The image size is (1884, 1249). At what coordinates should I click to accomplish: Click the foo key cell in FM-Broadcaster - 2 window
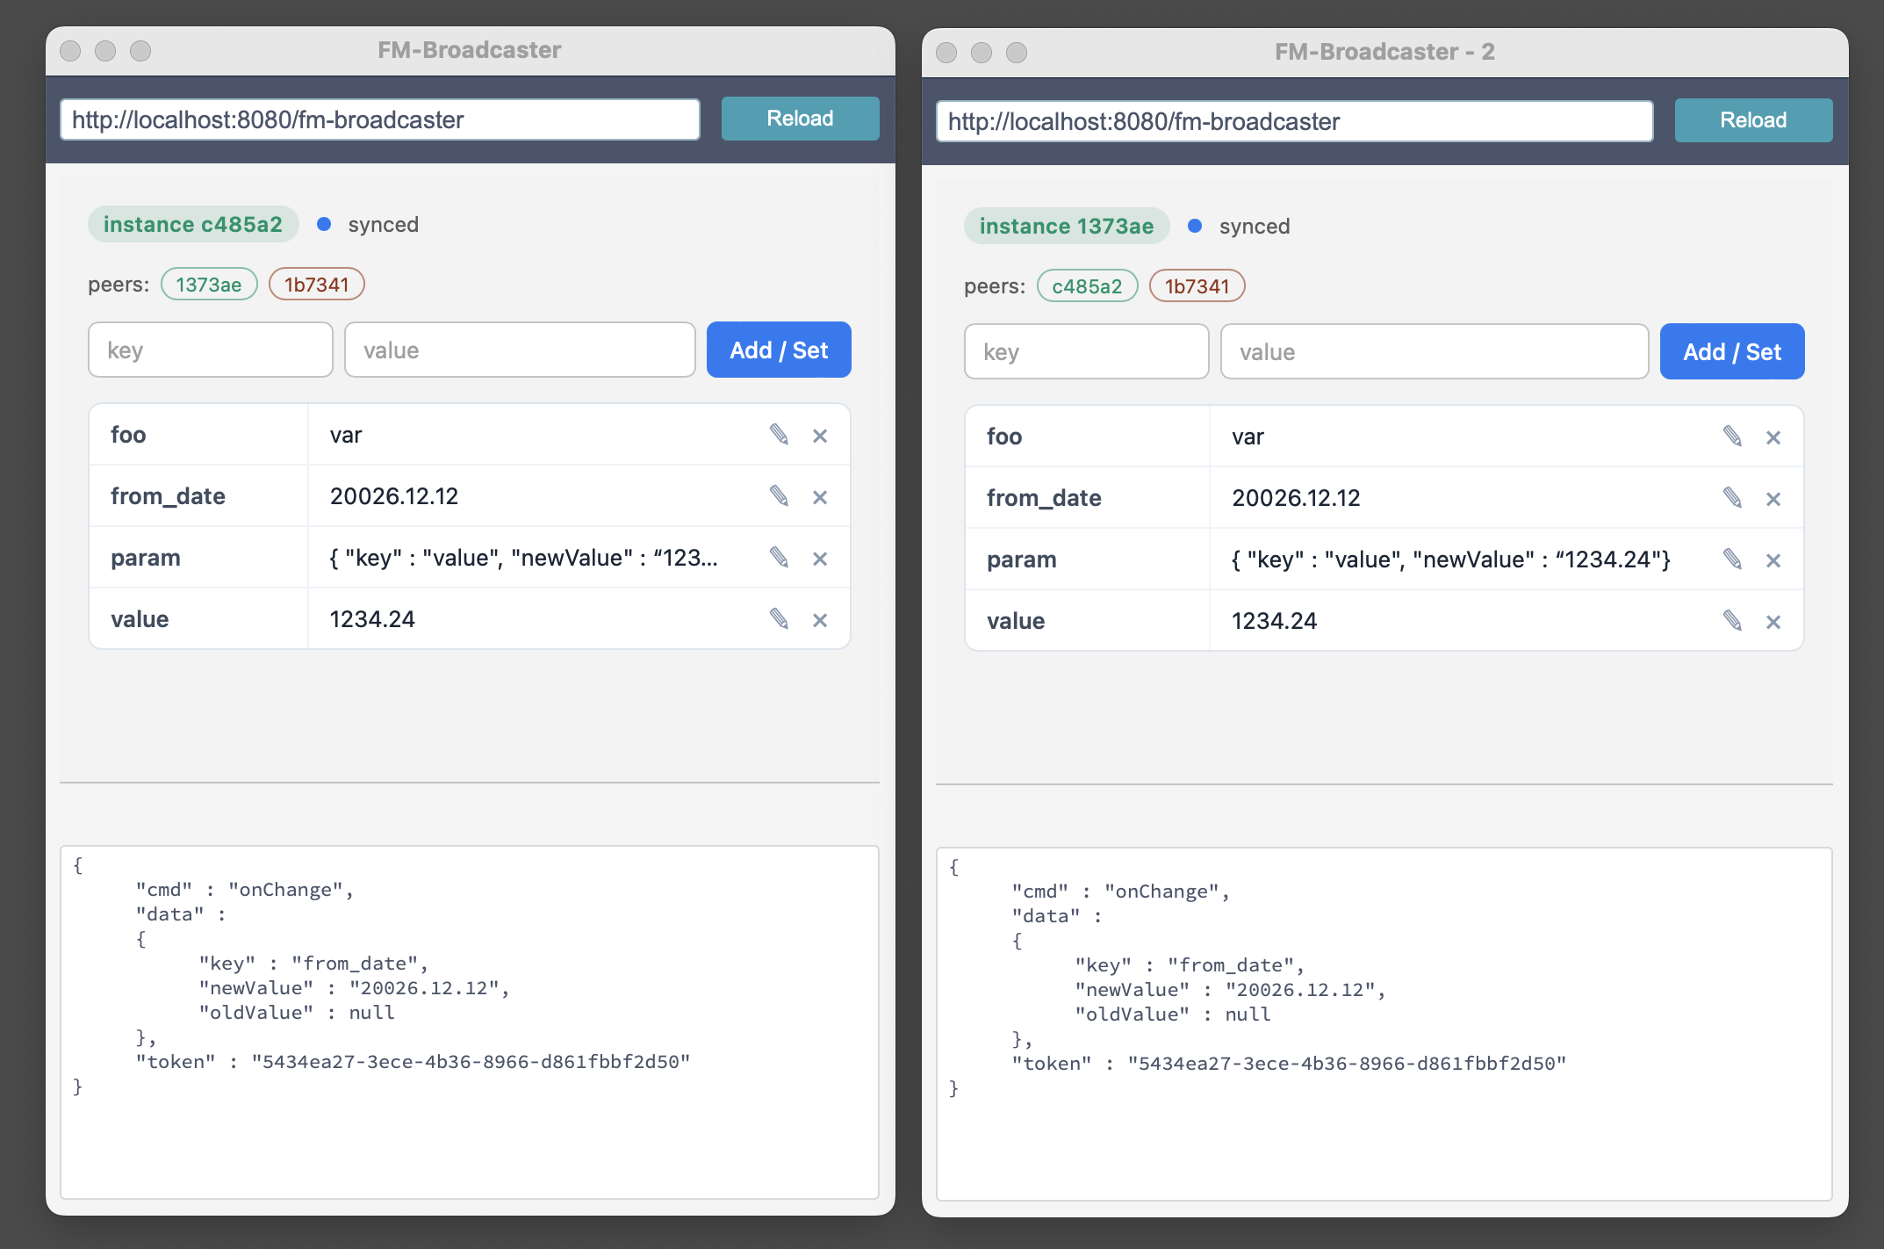(x=1087, y=437)
